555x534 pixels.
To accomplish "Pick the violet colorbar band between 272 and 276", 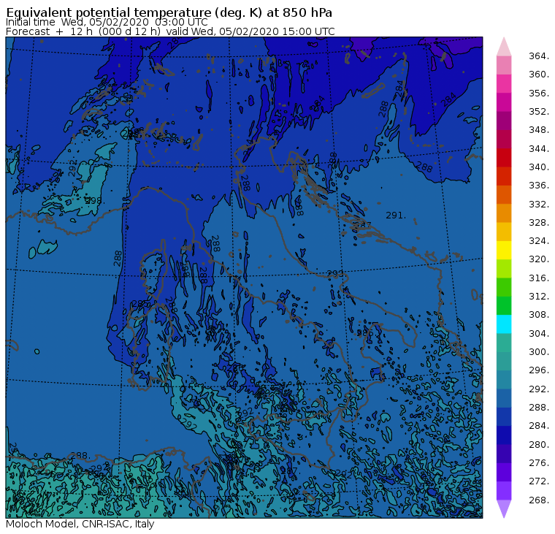I will (504, 473).
